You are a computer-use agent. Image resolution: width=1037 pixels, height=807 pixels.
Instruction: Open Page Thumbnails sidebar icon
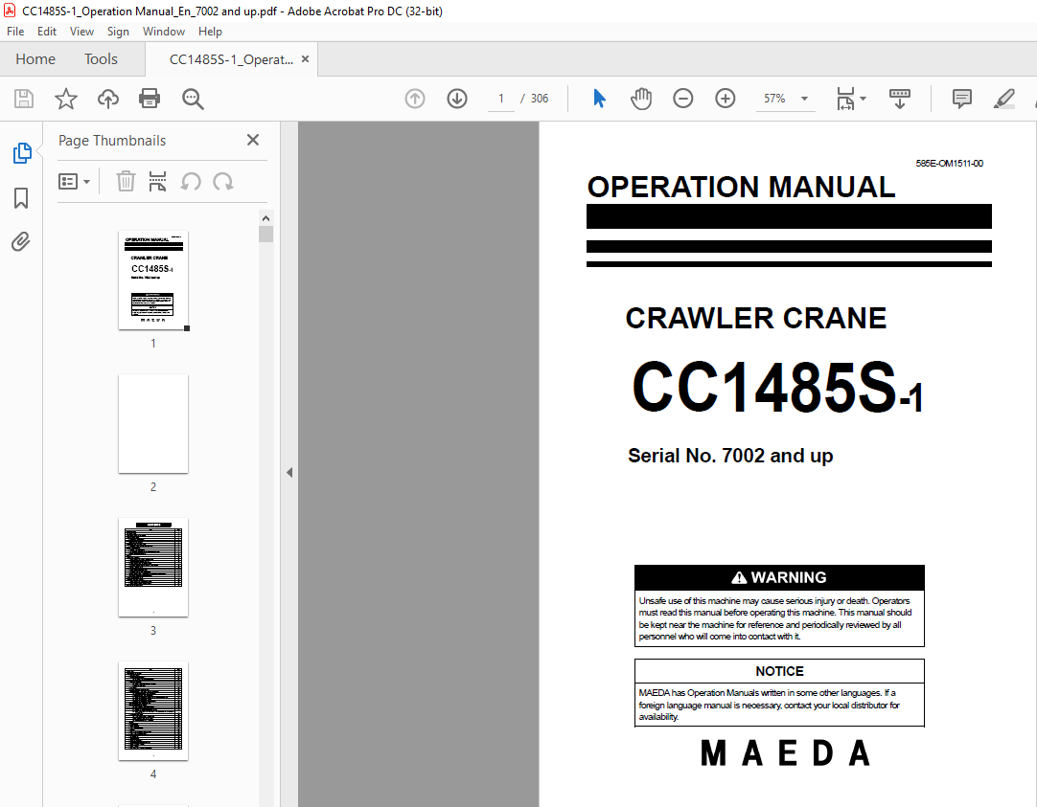(x=21, y=153)
